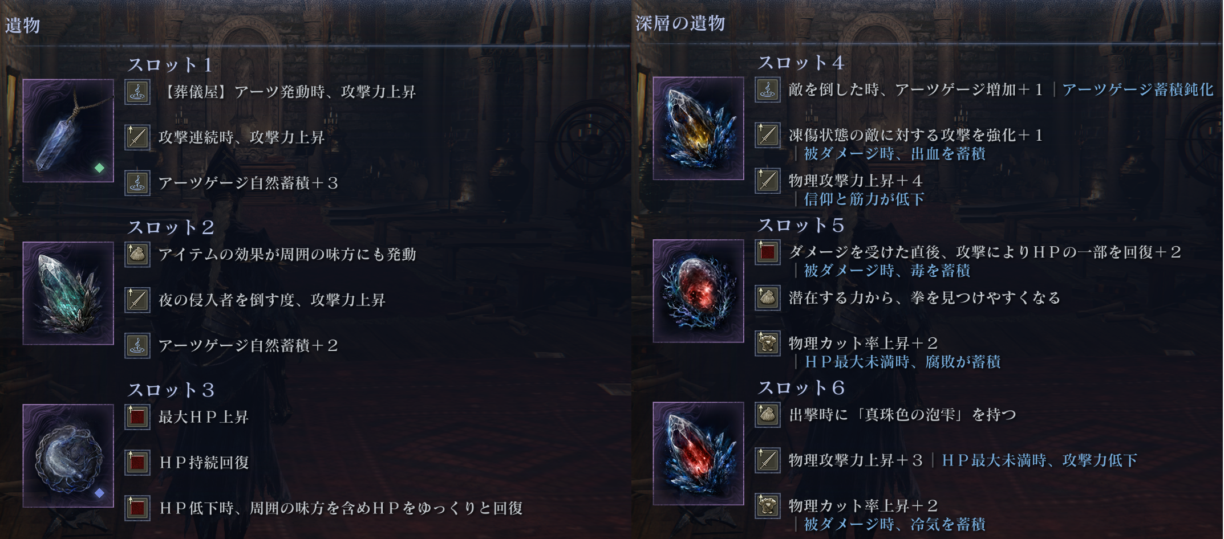Select the Slot 5 red orb deep relic
Image resolution: width=1224 pixels, height=539 pixels.
tap(698, 291)
